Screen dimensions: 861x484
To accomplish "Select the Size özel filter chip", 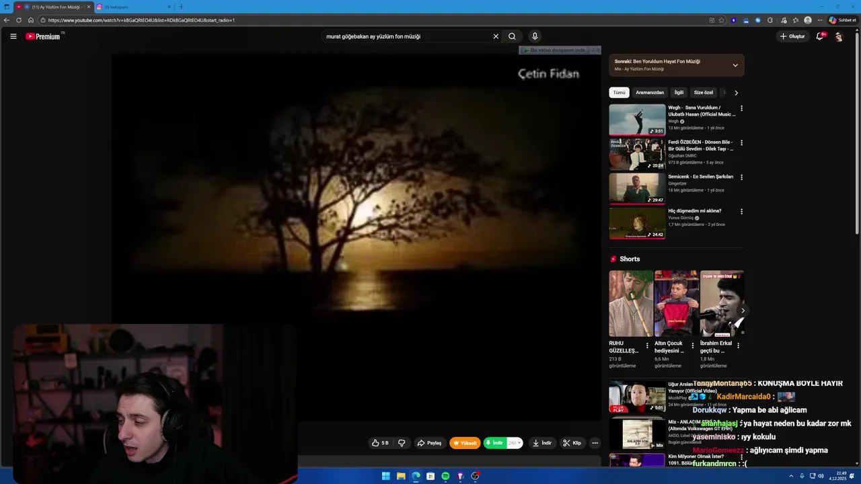I will [x=704, y=93].
